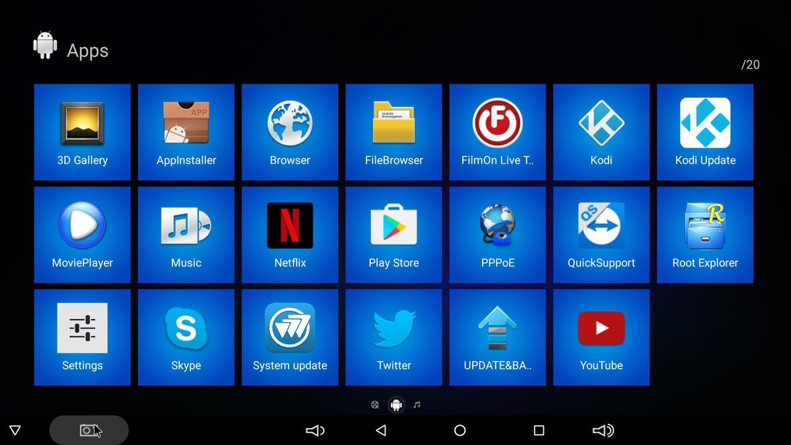The image size is (791, 445).
Task: Open the PPPoE app
Action: click(x=497, y=235)
